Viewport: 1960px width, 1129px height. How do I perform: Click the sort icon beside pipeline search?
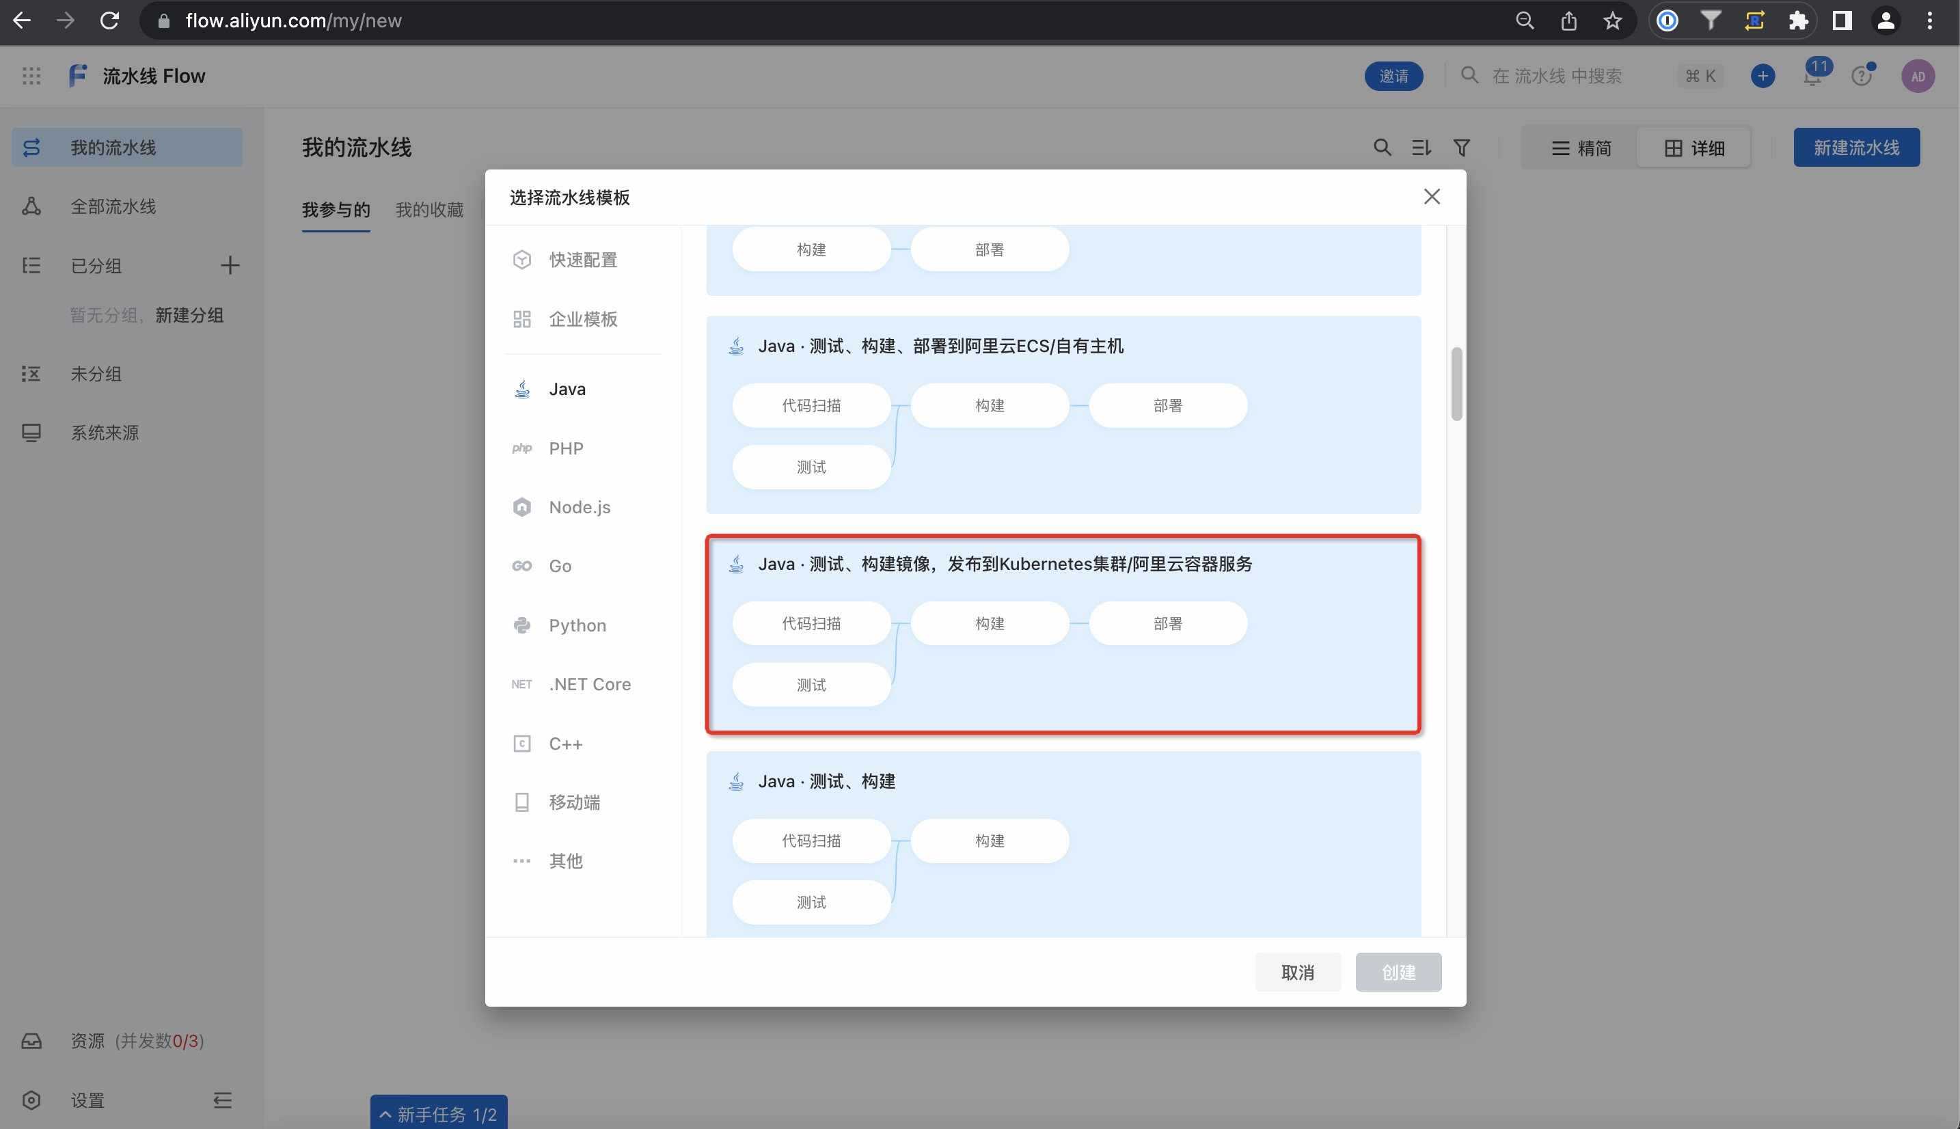[x=1421, y=148]
